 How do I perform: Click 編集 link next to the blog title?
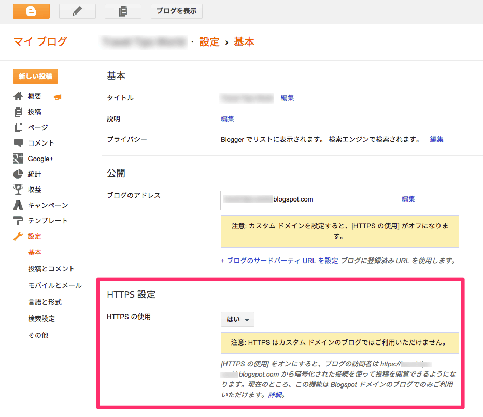point(287,98)
